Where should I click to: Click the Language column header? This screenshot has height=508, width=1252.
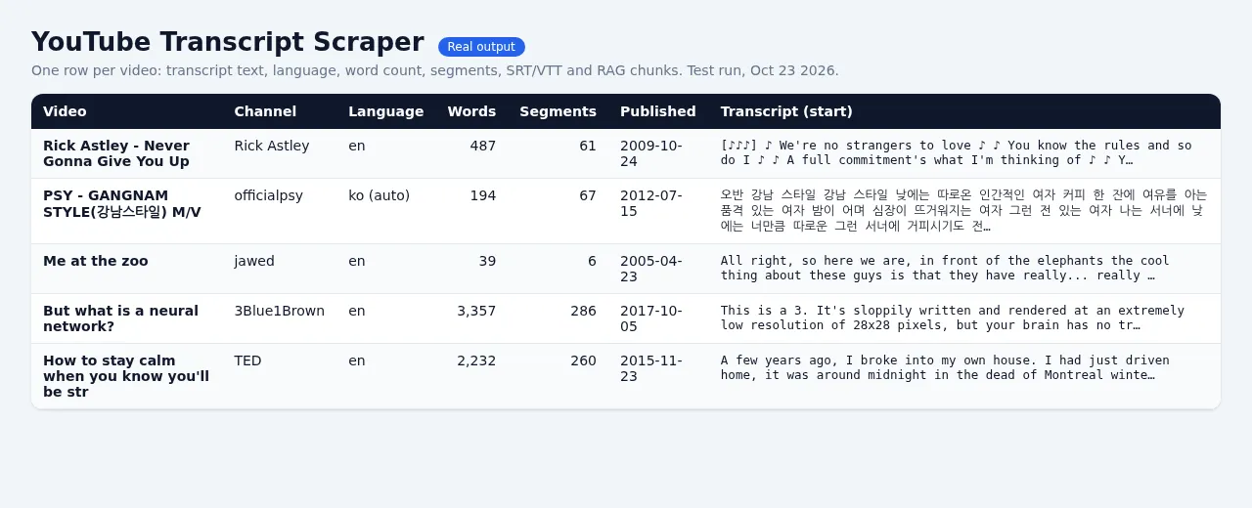[x=386, y=111]
